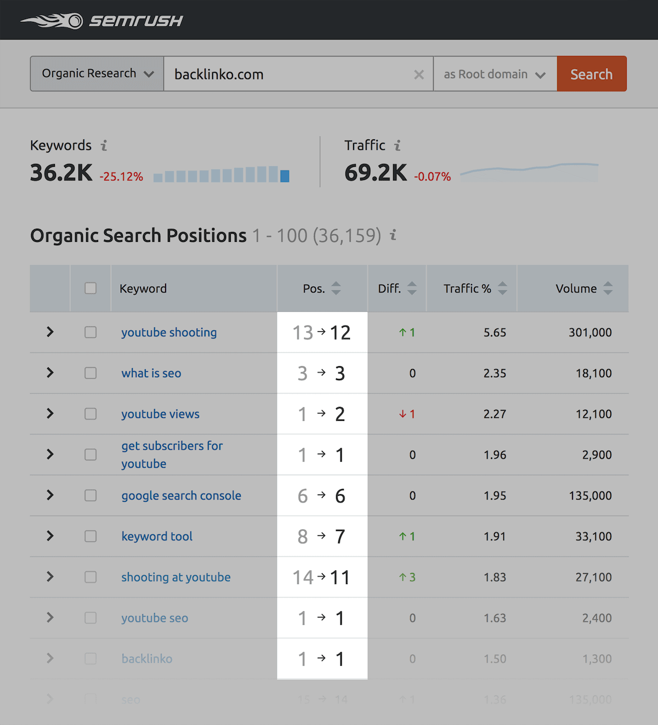The height and width of the screenshot is (725, 658).
Task: Open the 'youtube views' keyword link
Action: point(160,414)
